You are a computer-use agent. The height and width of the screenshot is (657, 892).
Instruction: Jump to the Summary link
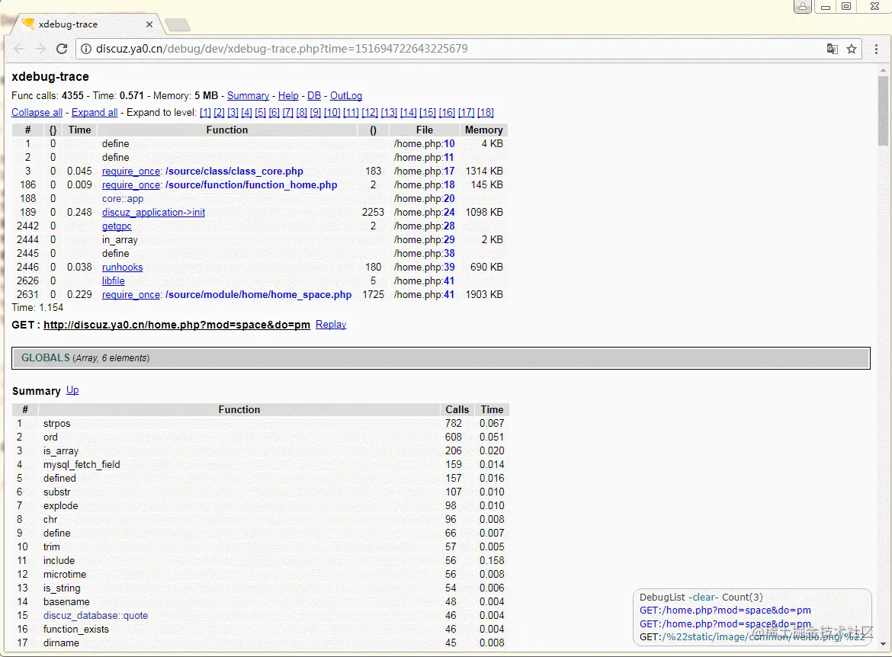(248, 95)
